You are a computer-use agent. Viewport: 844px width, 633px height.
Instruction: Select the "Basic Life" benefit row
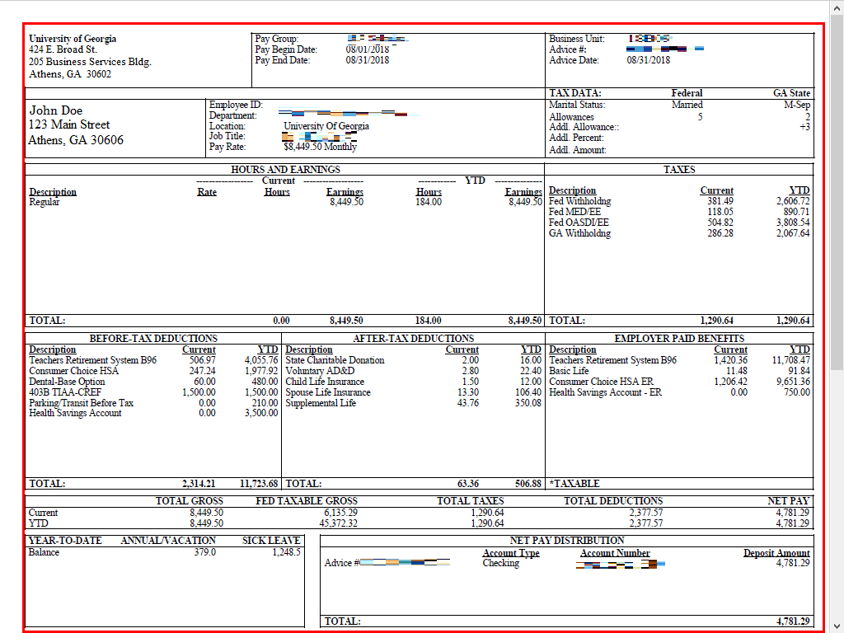coord(569,371)
